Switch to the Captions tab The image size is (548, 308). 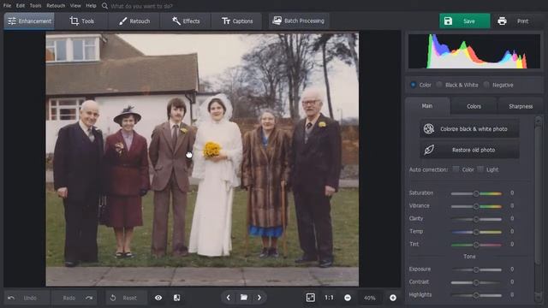(237, 21)
